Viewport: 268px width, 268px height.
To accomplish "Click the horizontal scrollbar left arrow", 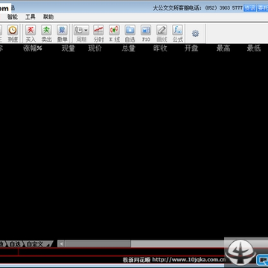I will coord(61,244).
